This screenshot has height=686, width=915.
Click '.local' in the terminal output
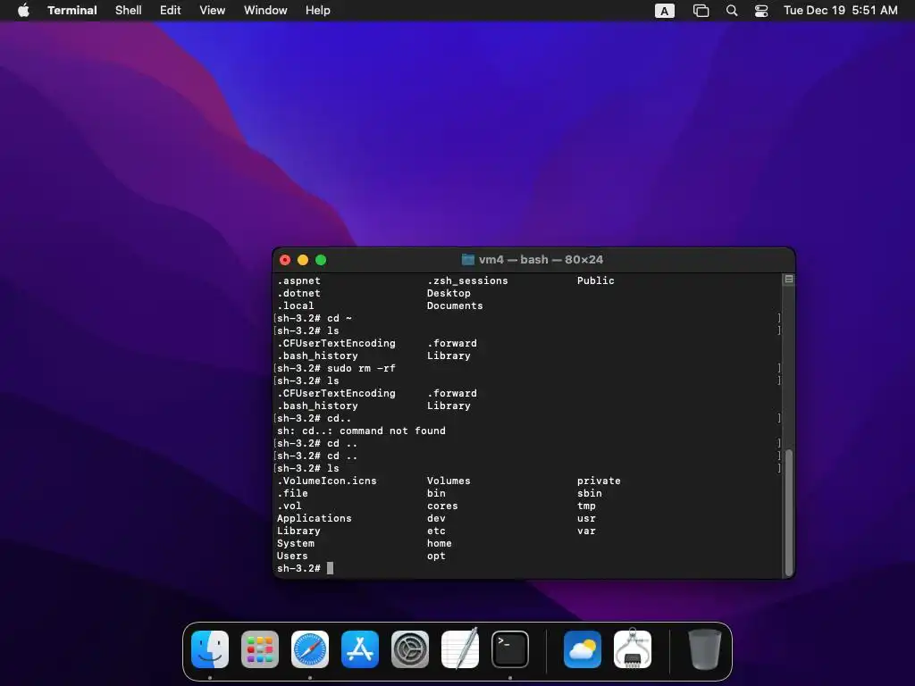(295, 305)
